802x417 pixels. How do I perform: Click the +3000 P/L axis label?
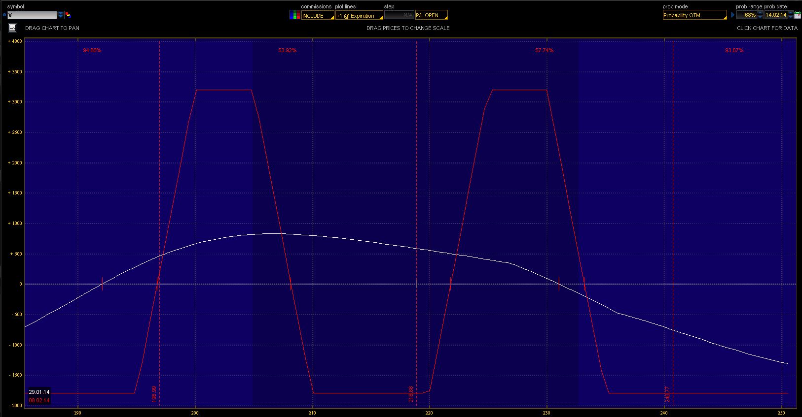(x=15, y=102)
